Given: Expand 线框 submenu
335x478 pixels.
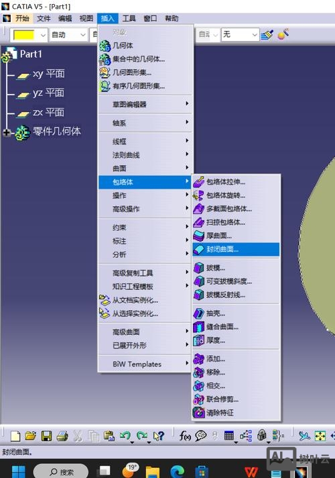Looking at the screenshot, I should [x=145, y=142].
